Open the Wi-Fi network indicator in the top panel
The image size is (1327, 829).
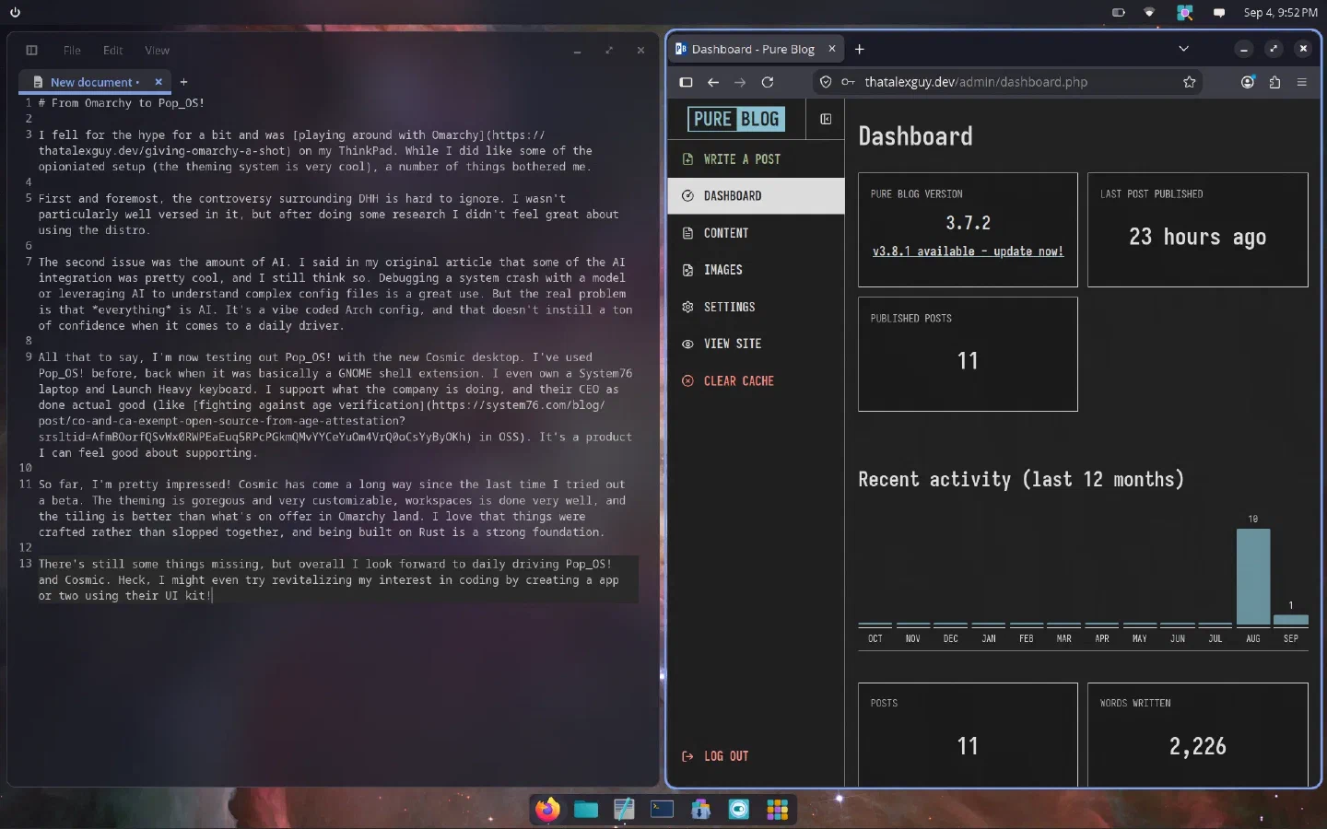[x=1149, y=13]
